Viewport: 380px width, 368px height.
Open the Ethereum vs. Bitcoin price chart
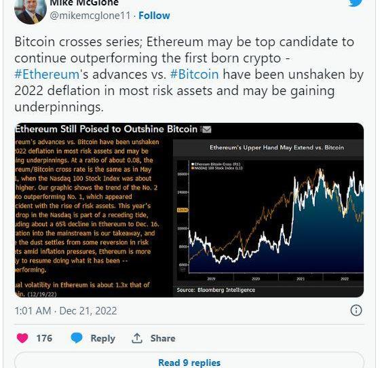pyautogui.click(x=268, y=215)
